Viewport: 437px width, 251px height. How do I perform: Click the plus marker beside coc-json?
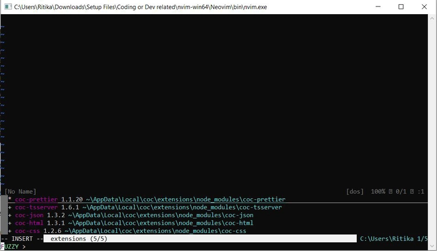tap(10, 215)
